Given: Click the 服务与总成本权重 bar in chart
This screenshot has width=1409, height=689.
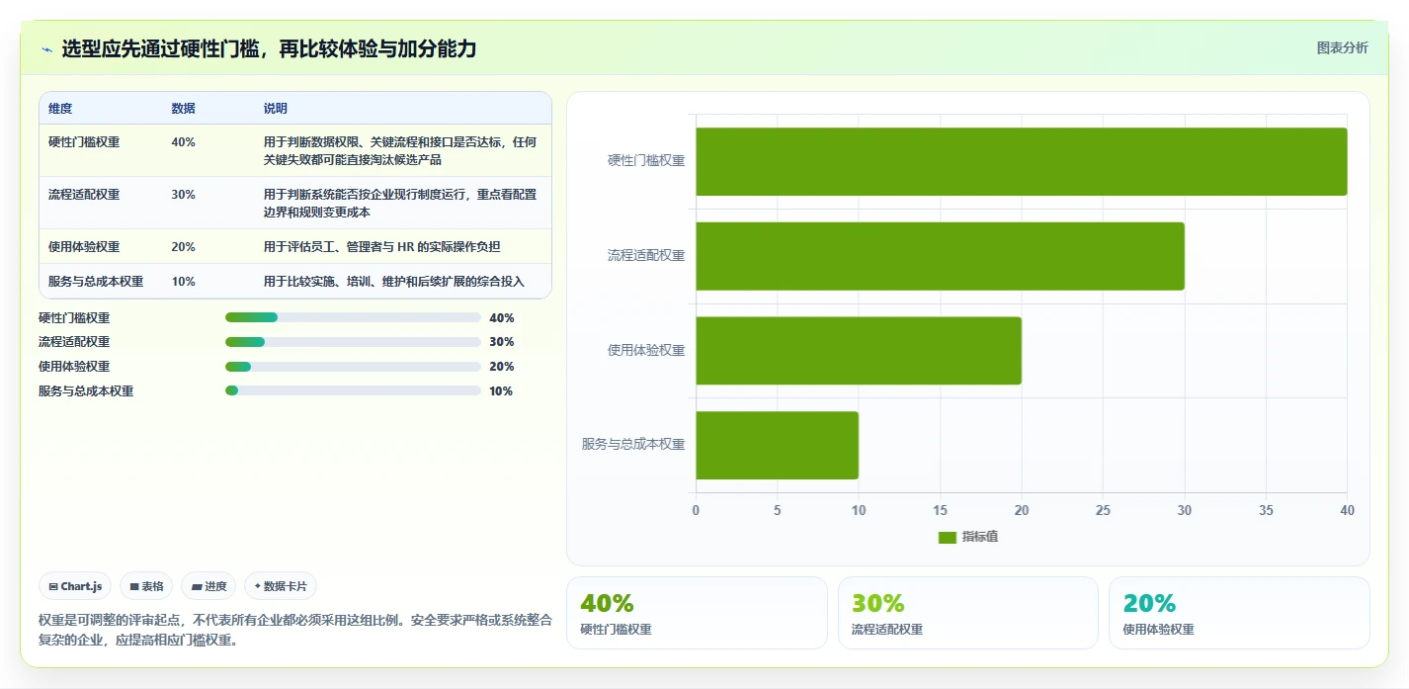Looking at the screenshot, I should pos(777,445).
